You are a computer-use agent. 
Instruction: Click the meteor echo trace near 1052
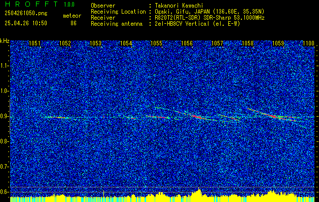58,117
